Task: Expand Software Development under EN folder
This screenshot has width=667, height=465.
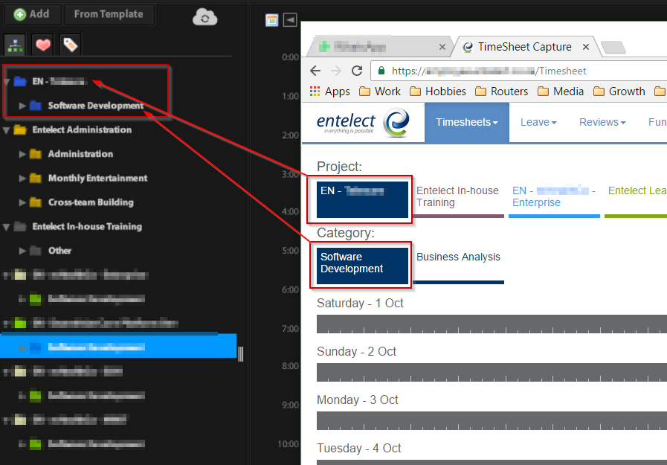Action: (x=22, y=106)
